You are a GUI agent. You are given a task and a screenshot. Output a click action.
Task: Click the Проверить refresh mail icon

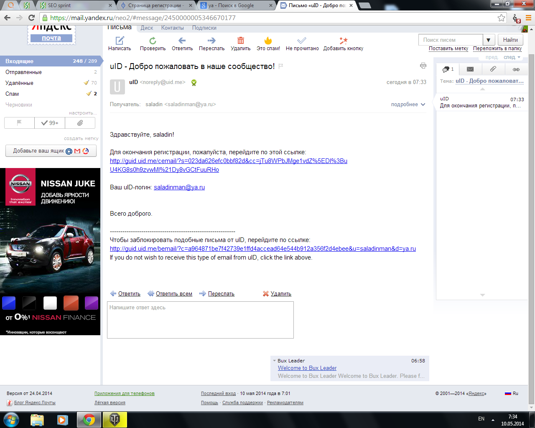coord(153,41)
